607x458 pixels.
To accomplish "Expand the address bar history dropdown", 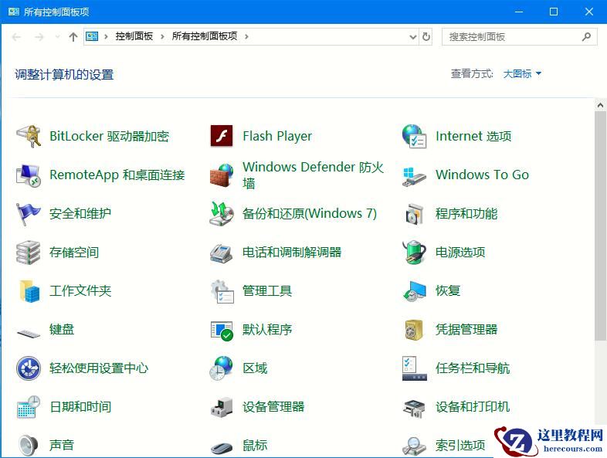I will [413, 37].
